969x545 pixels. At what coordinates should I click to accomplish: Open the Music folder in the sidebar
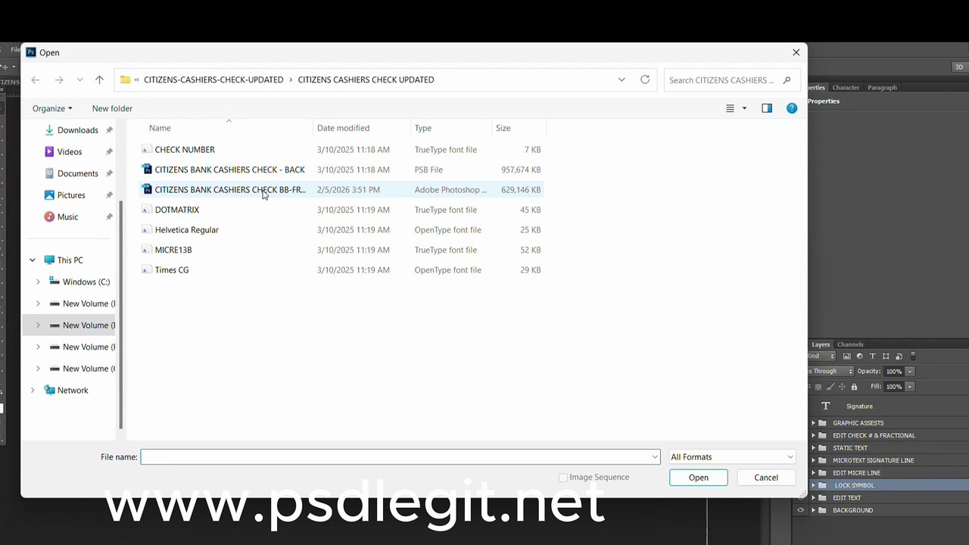coord(67,216)
